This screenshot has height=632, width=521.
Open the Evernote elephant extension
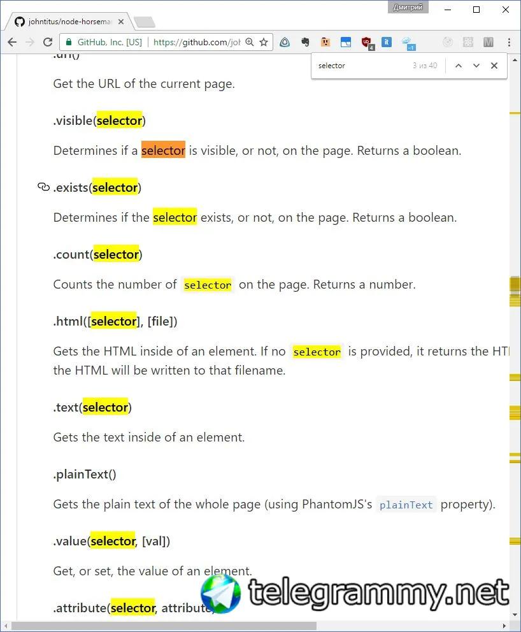[x=306, y=42]
